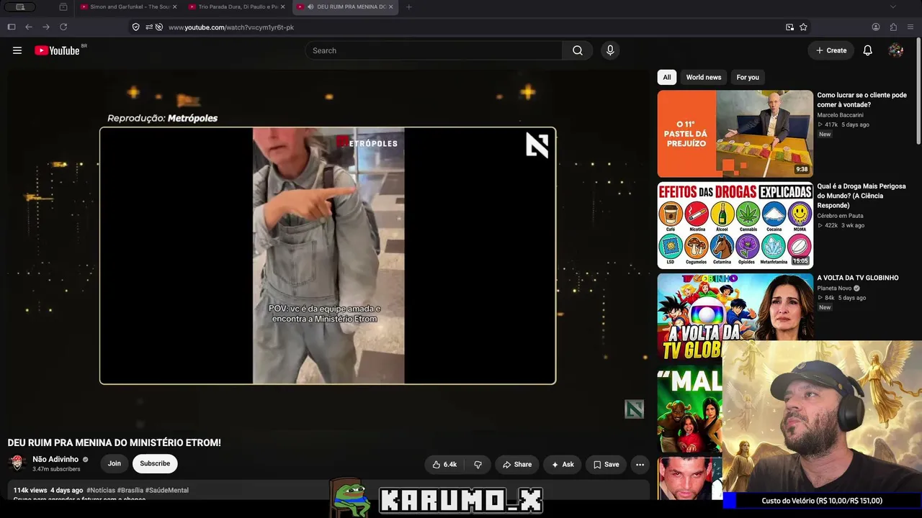Click the search magnifier button
This screenshot has width=922, height=518.
pos(578,50)
